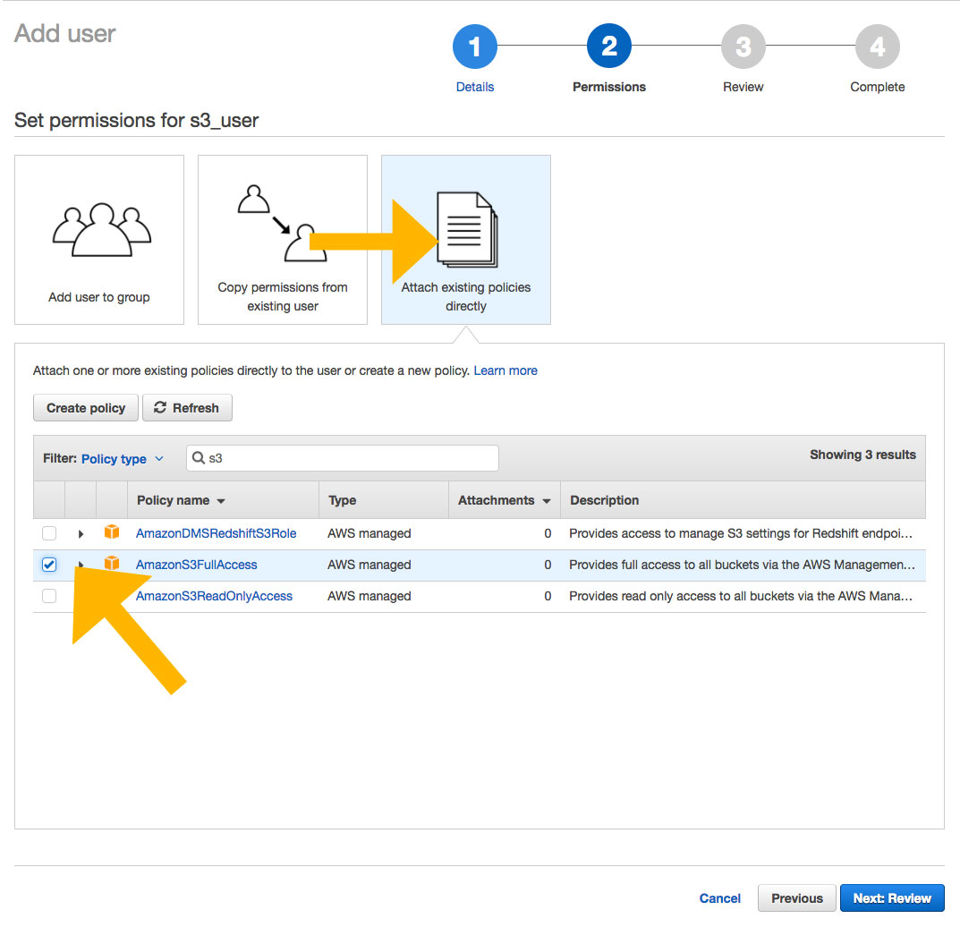
Task: Click the AmazonDMSRedshiftS3Role policy box icon
Action: pyautogui.click(x=112, y=532)
